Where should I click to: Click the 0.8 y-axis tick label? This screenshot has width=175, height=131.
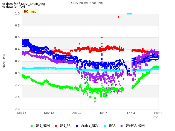(17, 25)
